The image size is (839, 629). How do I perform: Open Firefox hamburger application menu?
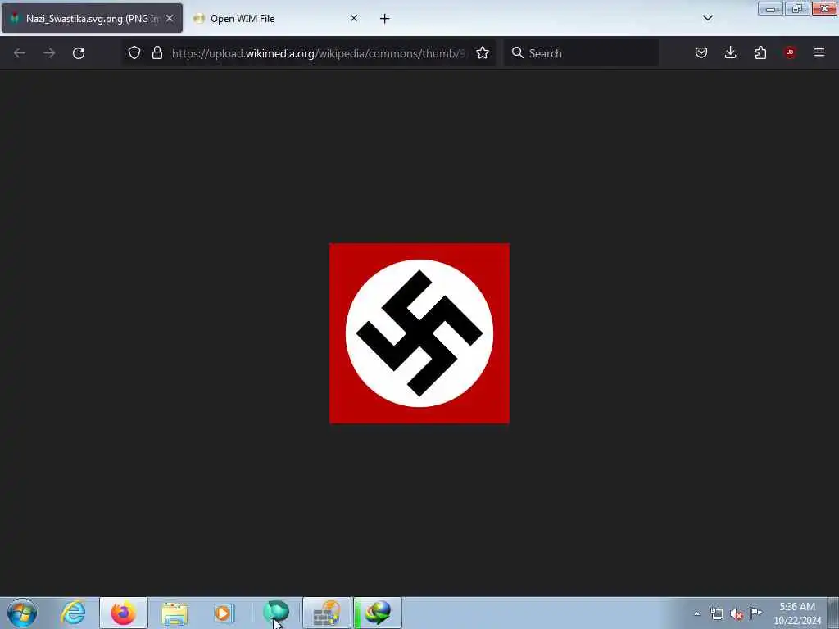coord(819,52)
